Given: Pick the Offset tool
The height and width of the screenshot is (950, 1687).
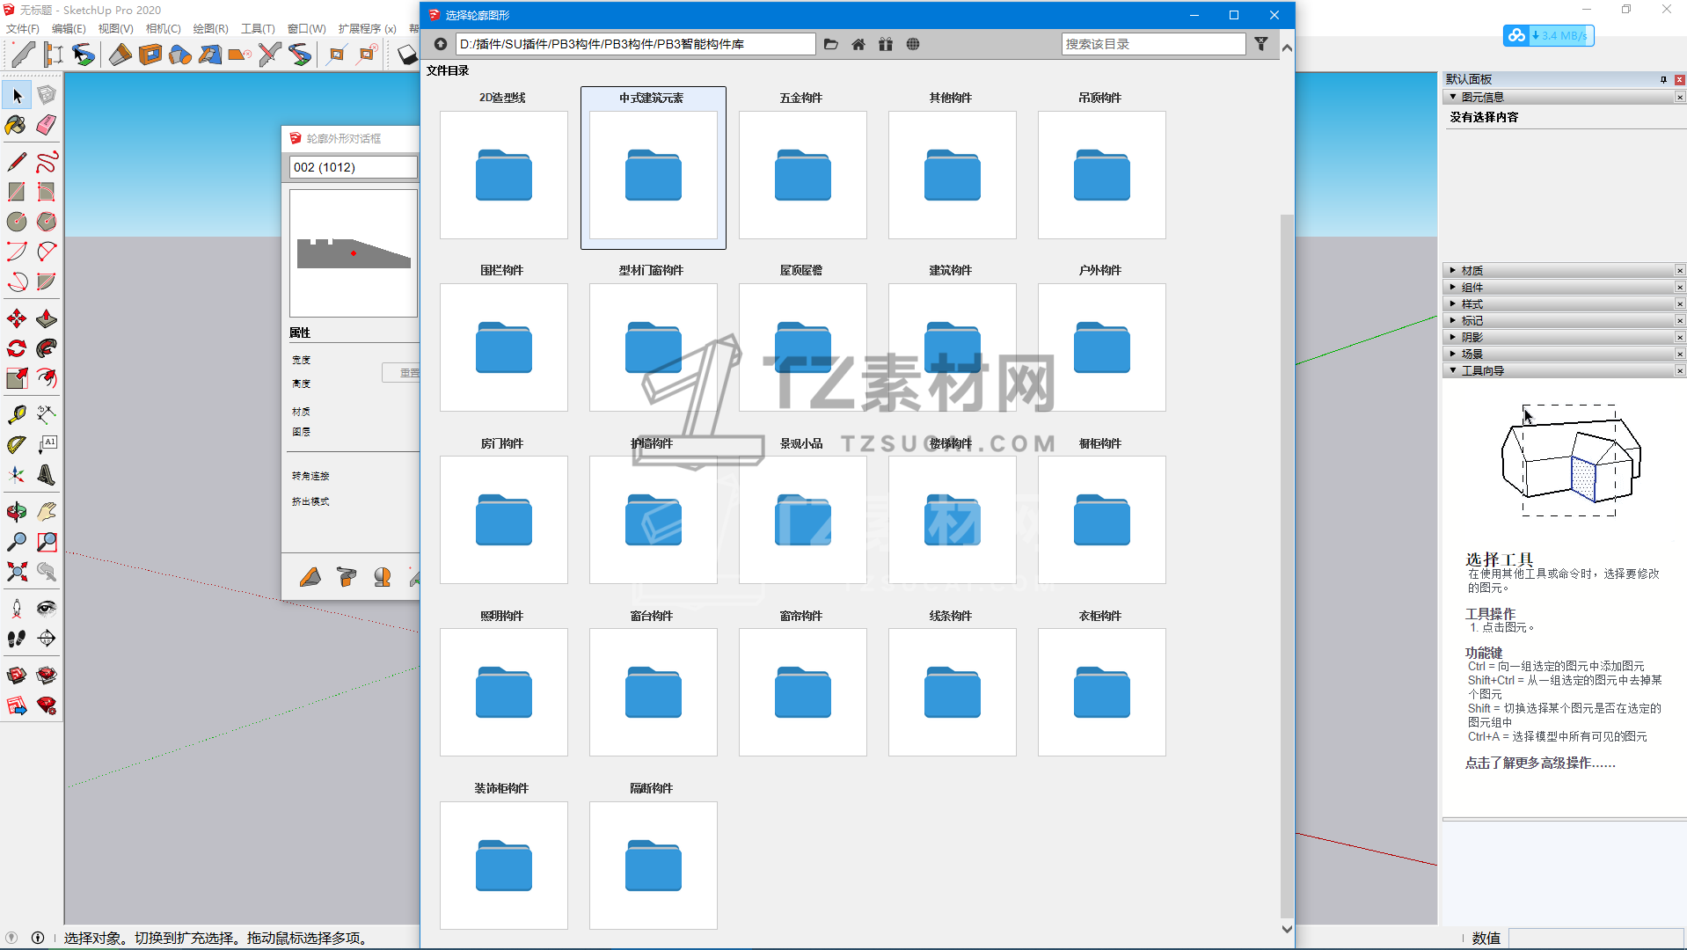Looking at the screenshot, I should click(x=47, y=378).
